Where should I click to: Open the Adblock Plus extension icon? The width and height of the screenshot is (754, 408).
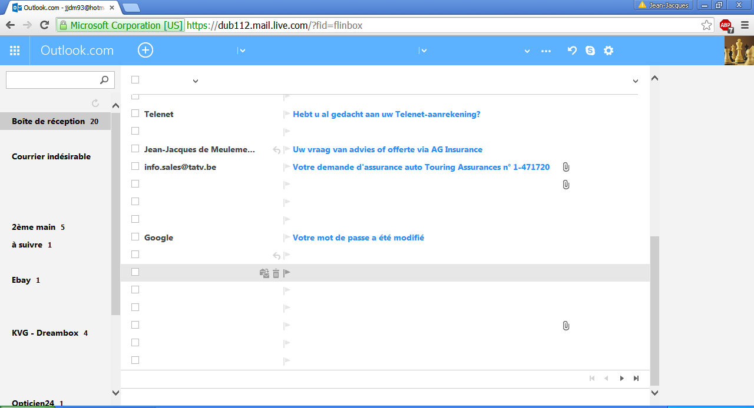coord(726,25)
